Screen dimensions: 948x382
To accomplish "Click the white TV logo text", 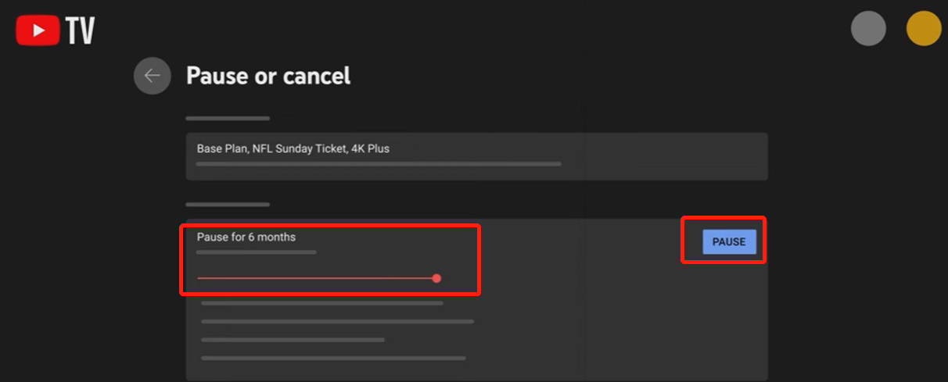I will tap(81, 31).
